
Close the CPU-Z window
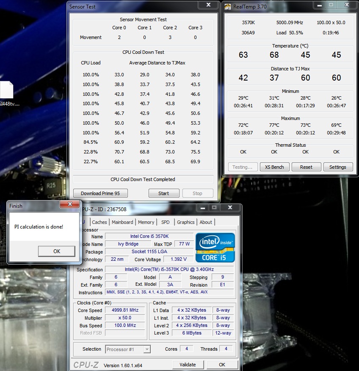[x=230, y=207]
